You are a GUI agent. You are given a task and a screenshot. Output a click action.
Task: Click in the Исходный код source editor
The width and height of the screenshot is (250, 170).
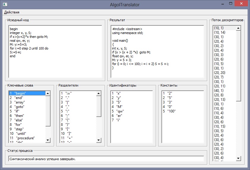[x=55, y=52]
